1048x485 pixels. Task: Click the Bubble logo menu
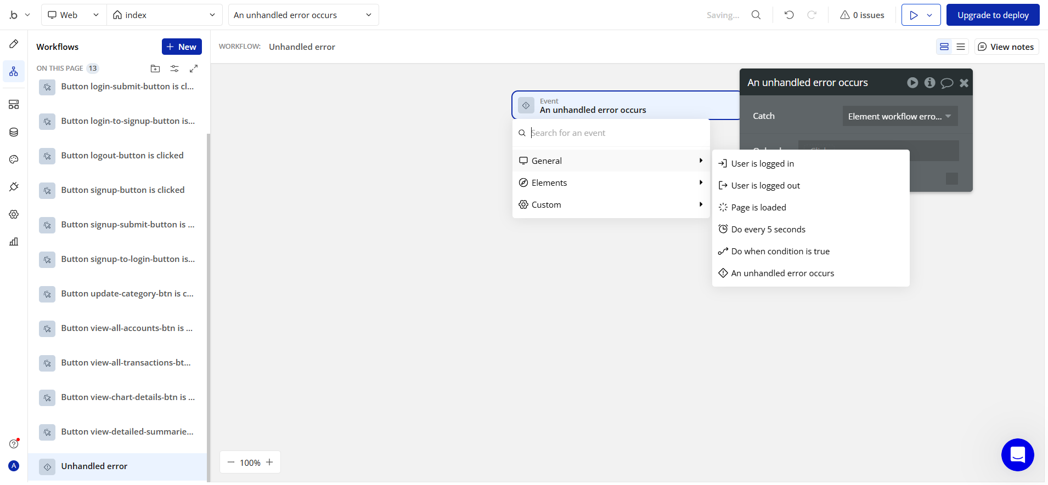tap(19, 15)
